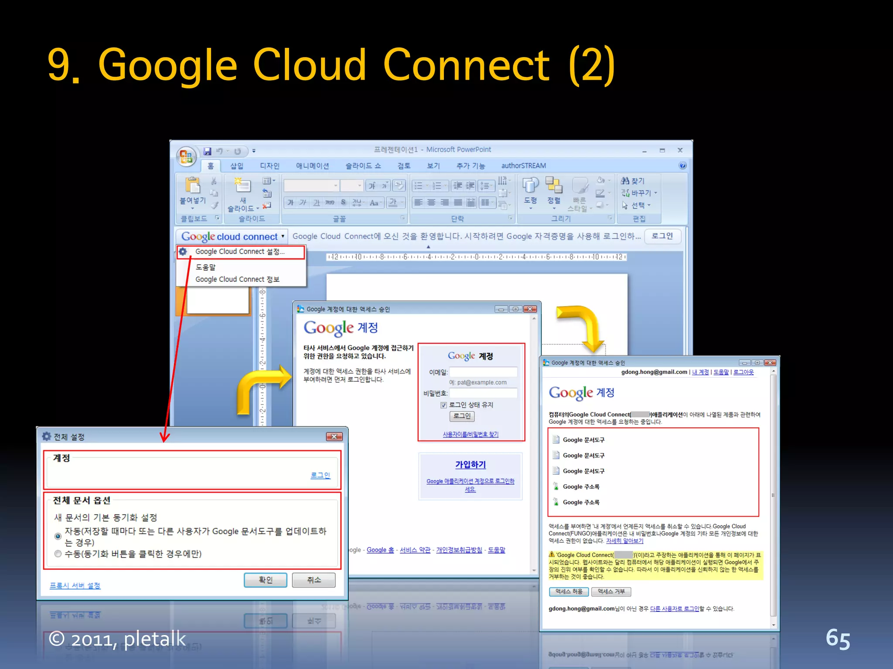
Task: Click the 가입하기 sign-up link
Action: (x=470, y=465)
